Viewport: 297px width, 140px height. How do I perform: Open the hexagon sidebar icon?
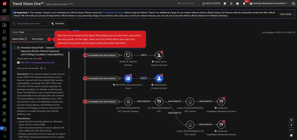(x=4, y=93)
